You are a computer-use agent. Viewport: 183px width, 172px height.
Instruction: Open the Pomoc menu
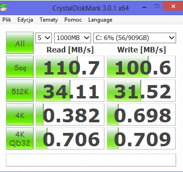[73, 20]
